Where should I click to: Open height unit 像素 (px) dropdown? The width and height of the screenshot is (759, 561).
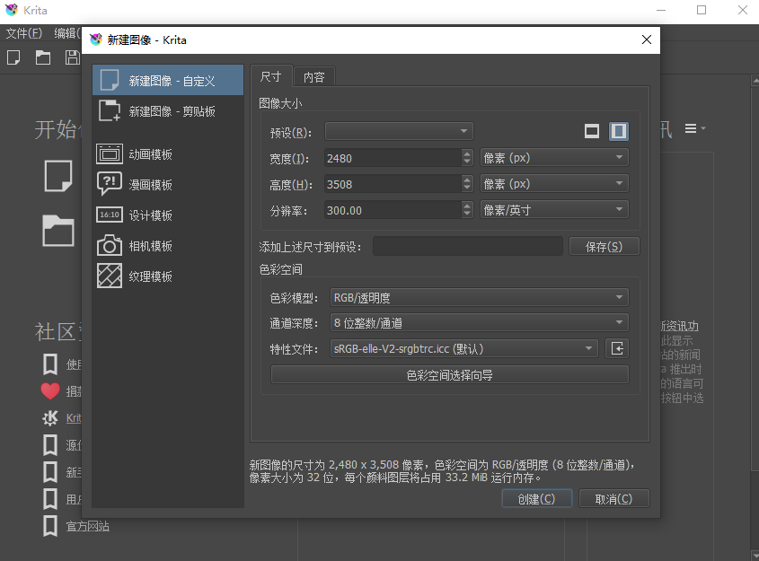[554, 184]
